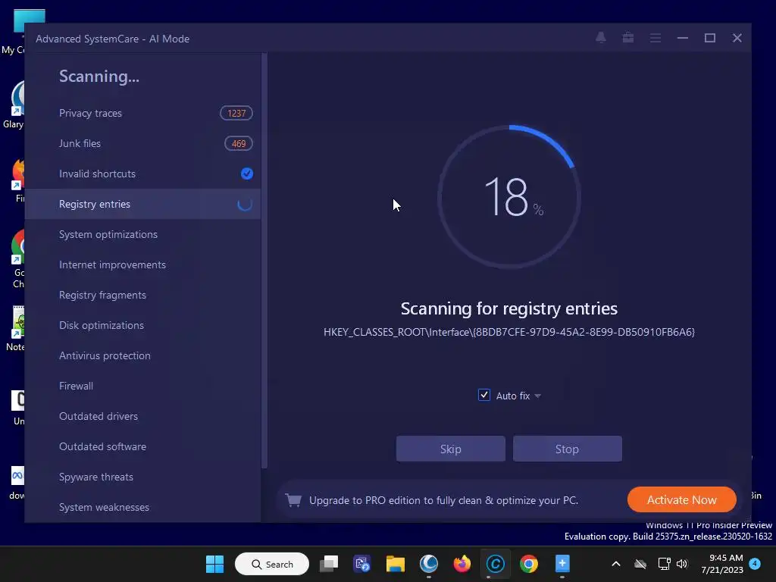Expand the Auto fix dropdown arrow
This screenshot has width=776, height=582.
(538, 396)
